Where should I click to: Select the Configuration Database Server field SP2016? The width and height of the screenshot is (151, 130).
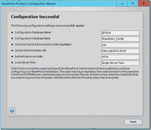[120, 33]
